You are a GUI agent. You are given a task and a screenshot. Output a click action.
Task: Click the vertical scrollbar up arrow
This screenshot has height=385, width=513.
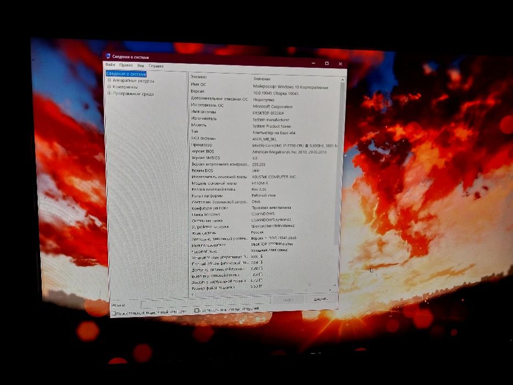click(x=343, y=80)
